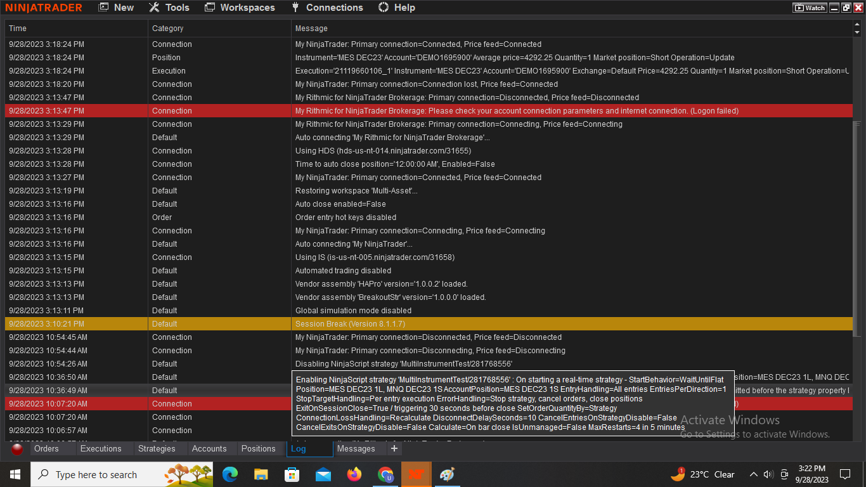Screen dimensions: 866x487
Task: Open the 23°C Clear weather widget
Action: pyautogui.click(x=703, y=474)
